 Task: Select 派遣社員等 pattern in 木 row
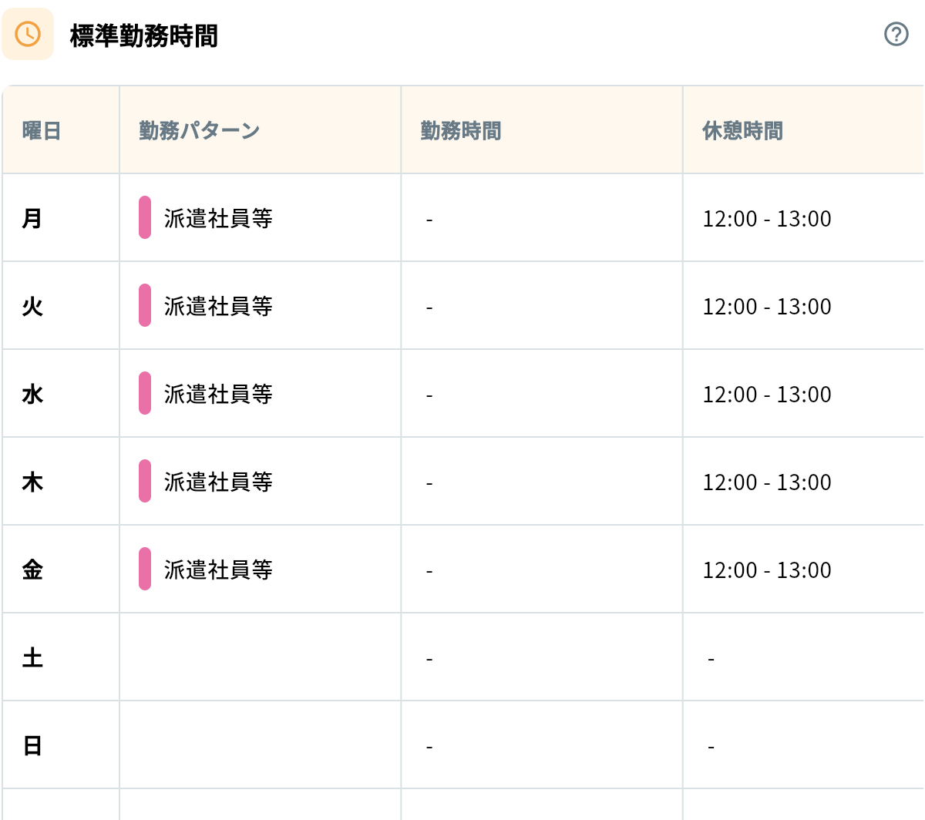(218, 482)
